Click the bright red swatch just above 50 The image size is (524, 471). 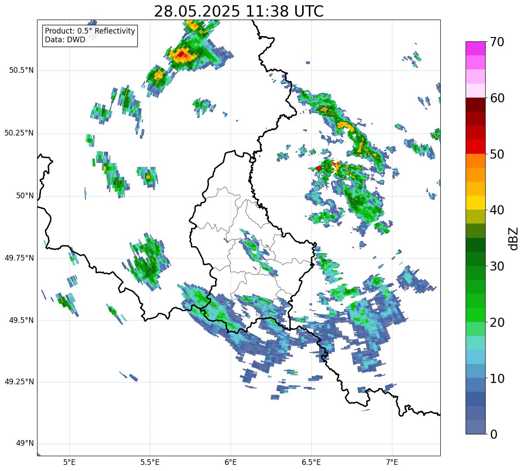click(475, 147)
